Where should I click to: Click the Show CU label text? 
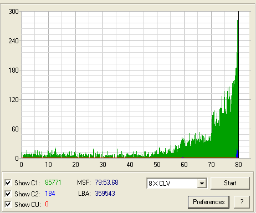coord(28,205)
